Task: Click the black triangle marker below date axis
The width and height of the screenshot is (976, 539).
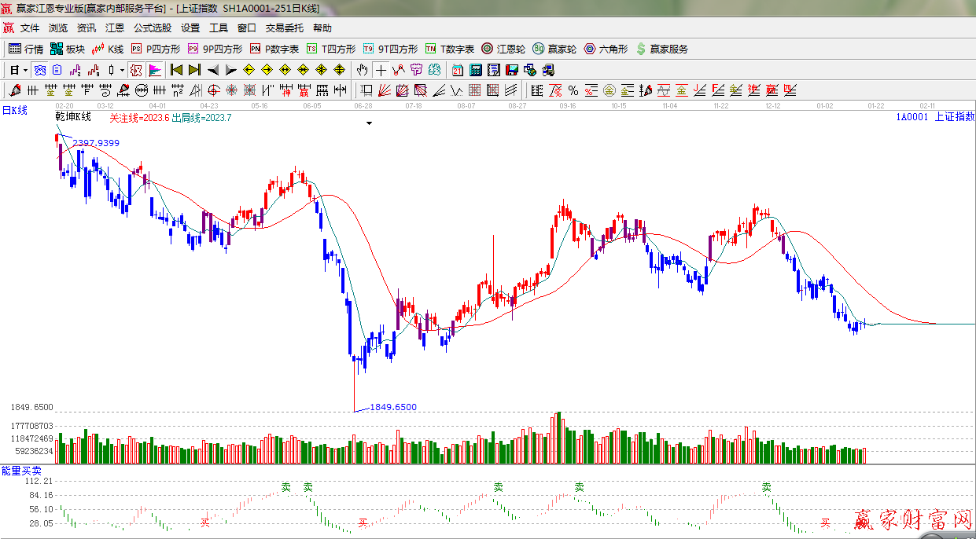Action: 369,123
